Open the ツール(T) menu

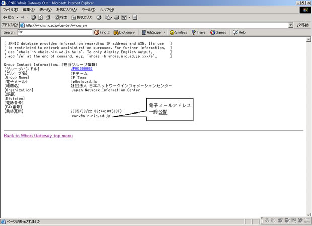[89, 10]
